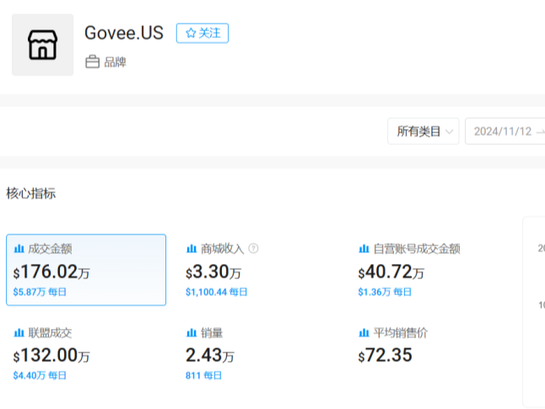The image size is (545, 409).
Task: Select the 成交金额 metric card
Action: pyautogui.click(x=86, y=270)
